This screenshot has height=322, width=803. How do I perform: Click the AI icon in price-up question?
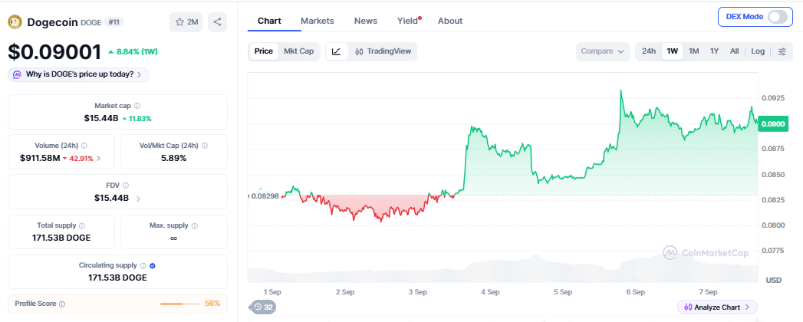pyautogui.click(x=18, y=74)
